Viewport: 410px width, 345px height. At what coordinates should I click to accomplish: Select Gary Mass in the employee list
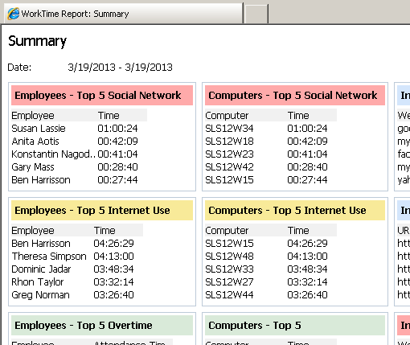point(33,167)
